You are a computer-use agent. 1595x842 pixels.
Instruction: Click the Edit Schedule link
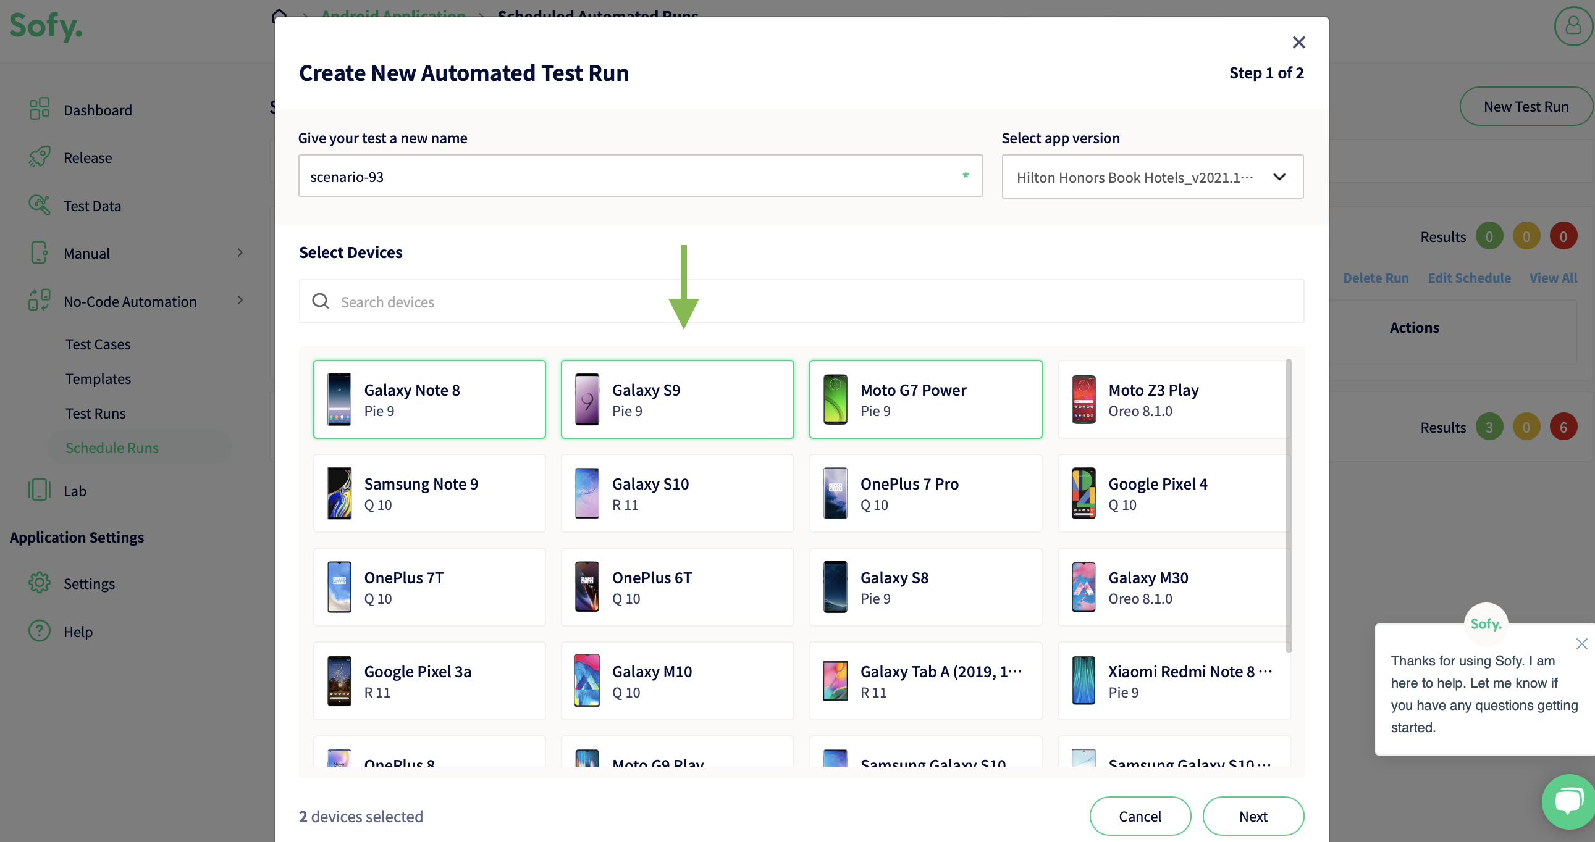tap(1469, 278)
